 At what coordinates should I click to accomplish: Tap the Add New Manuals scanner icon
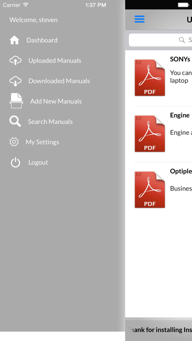tap(16, 101)
